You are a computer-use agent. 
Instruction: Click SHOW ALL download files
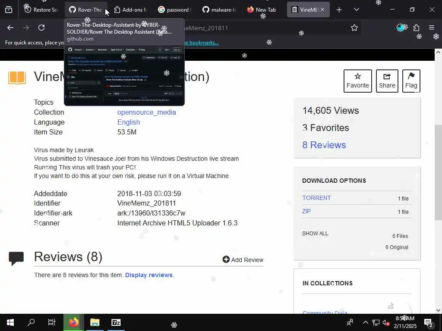pyautogui.click(x=315, y=234)
